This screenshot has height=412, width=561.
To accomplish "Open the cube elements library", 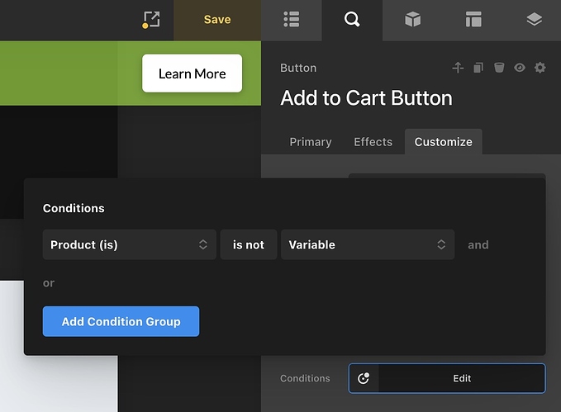I will (x=412, y=20).
